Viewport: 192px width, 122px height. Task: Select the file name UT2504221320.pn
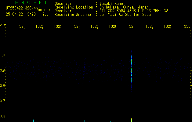coord(22,8)
